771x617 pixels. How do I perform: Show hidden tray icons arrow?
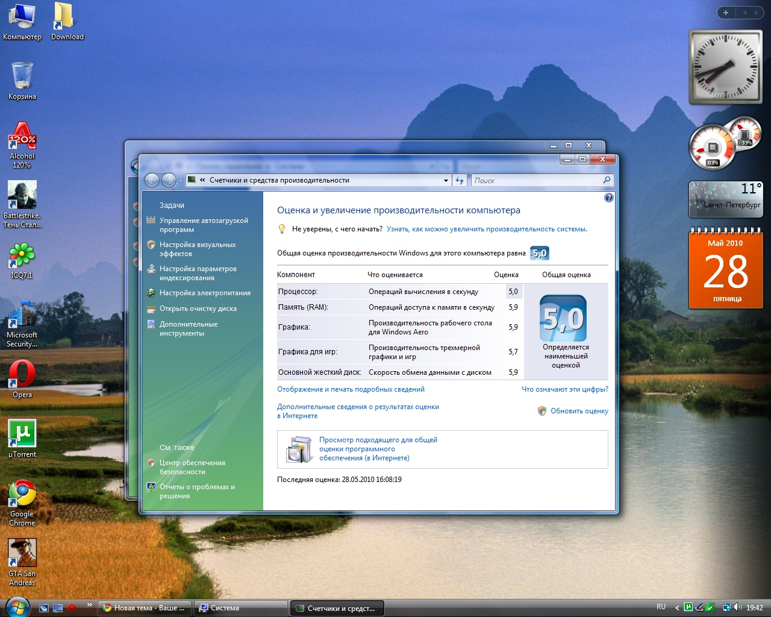click(677, 608)
